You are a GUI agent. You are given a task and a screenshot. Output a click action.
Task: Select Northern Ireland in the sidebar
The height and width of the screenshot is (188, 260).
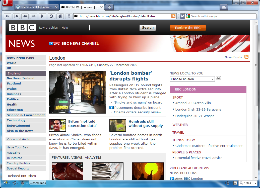click(x=26, y=78)
